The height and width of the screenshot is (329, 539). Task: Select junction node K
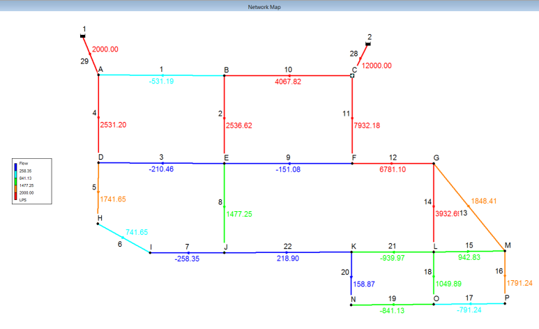(x=351, y=252)
